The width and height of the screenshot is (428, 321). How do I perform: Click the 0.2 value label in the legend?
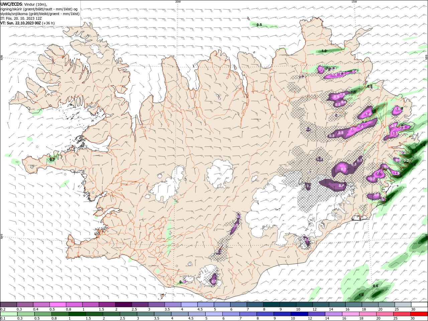(x=3, y=309)
